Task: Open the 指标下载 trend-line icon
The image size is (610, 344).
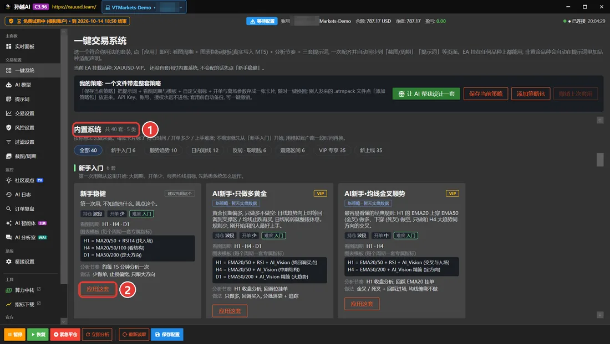Action: [8, 304]
